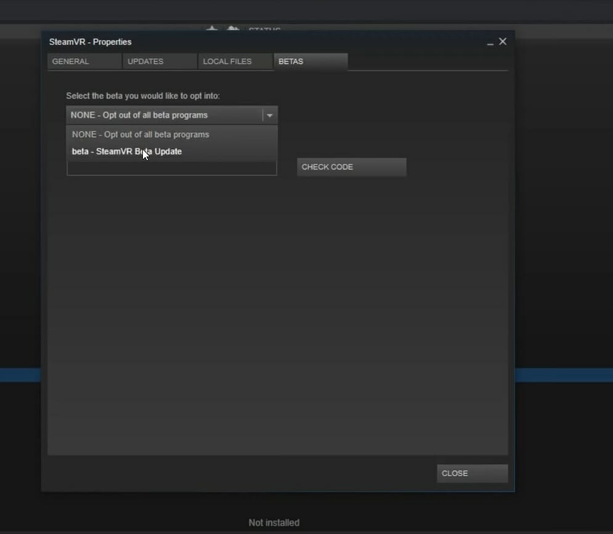Close the SteamVR Properties dialog with X
Screen dimensions: 613x534
tap(503, 41)
